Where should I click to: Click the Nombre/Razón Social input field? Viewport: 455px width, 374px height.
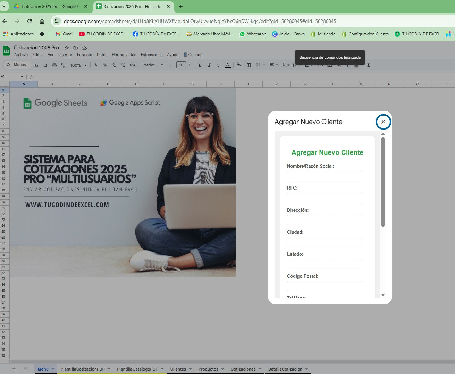click(325, 176)
